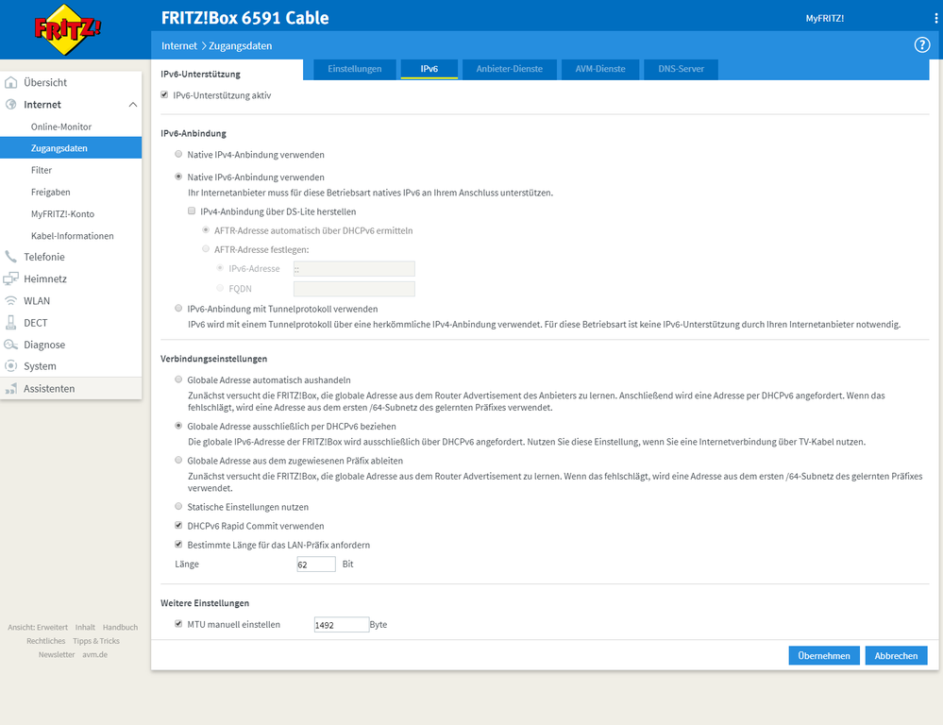Screen dimensions: 943x725
Task: Select Globale Adresse aus zugewiesenem Präfix ableiten
Action: (x=178, y=461)
